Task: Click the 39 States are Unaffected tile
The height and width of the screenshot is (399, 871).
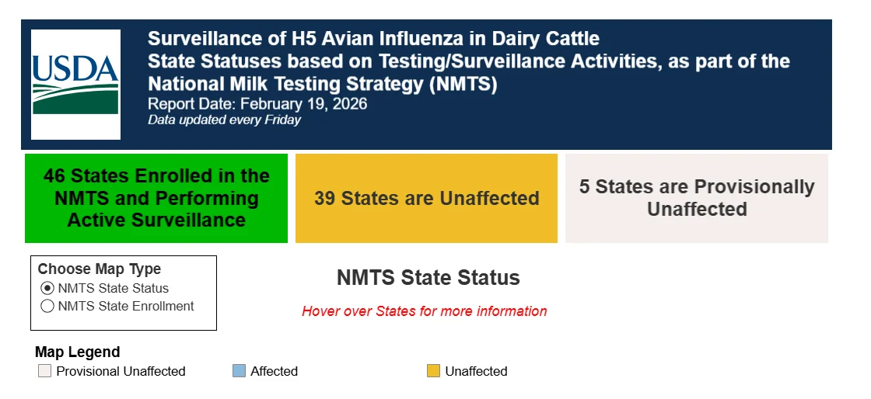Action: [427, 199]
